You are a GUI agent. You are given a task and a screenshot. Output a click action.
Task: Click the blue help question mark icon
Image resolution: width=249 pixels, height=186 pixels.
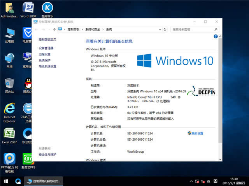(x=215, y=36)
